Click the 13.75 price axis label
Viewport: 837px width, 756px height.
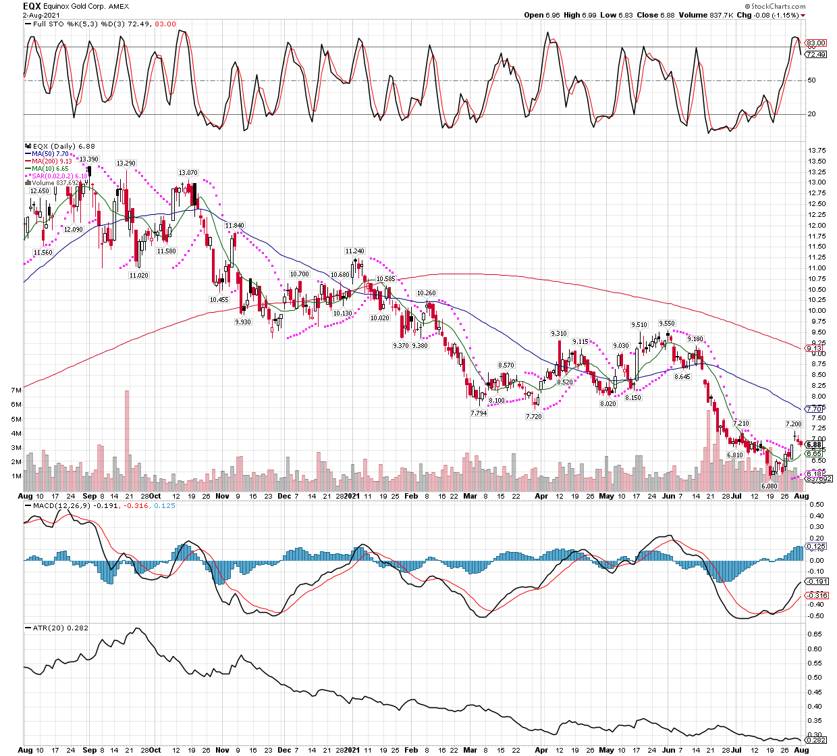tap(817, 150)
